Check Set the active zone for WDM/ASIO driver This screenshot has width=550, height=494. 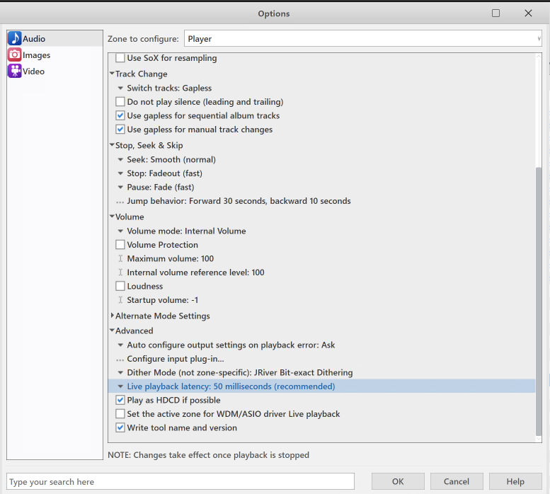(120, 414)
